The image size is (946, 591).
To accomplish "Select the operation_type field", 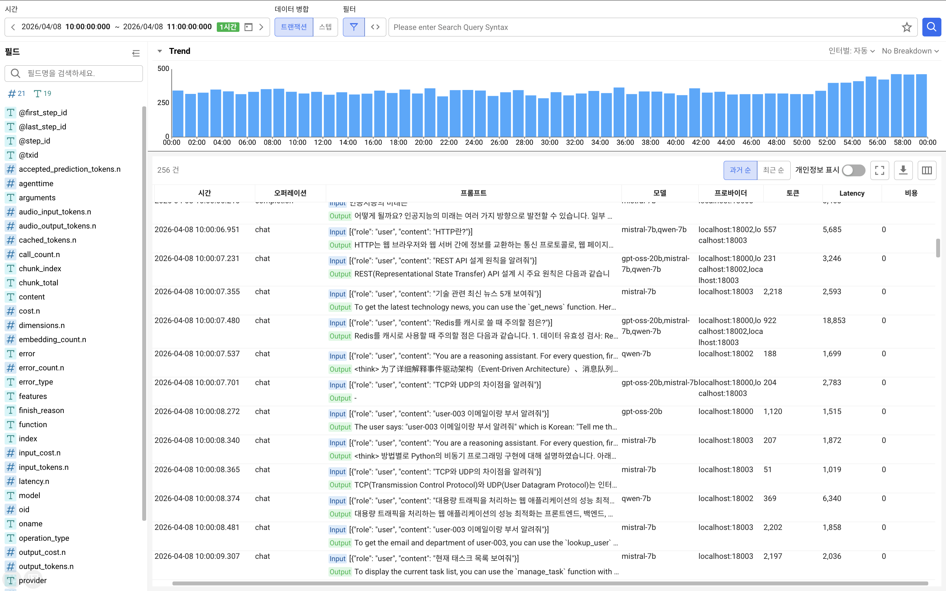I will [x=44, y=538].
